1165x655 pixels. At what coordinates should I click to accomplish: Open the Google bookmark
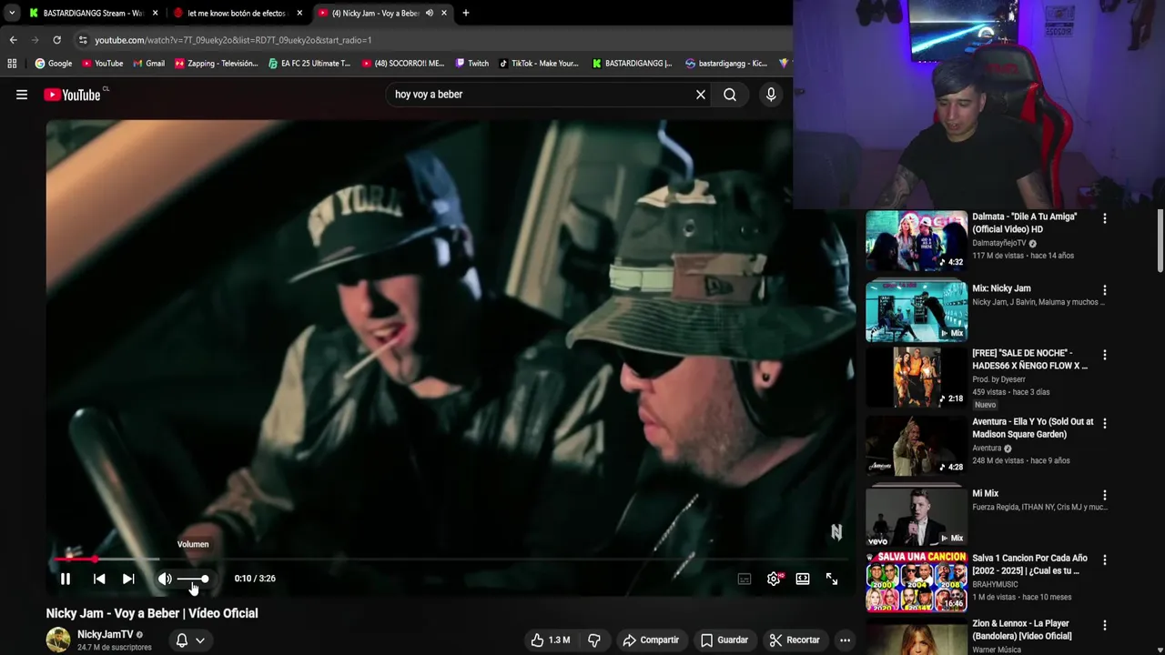[54, 64]
